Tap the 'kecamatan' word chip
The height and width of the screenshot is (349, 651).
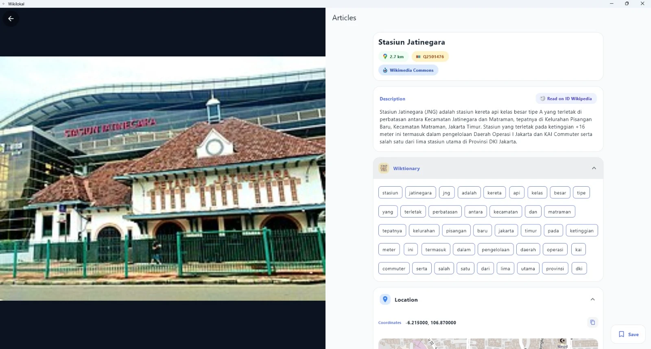pyautogui.click(x=506, y=212)
